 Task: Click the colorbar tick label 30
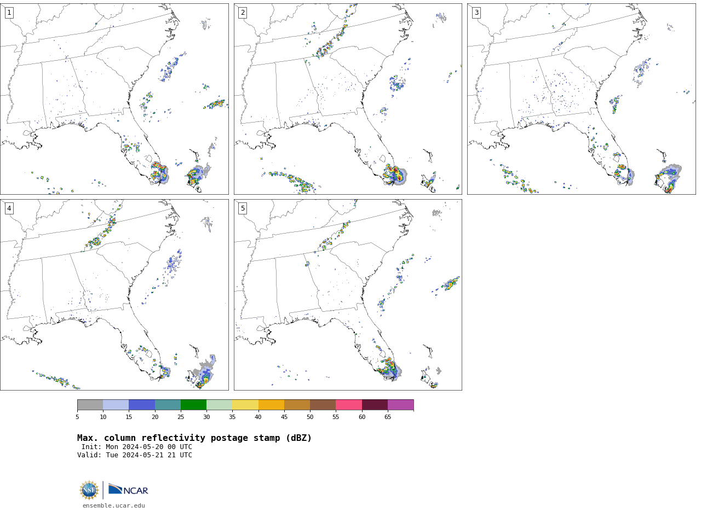point(206,417)
